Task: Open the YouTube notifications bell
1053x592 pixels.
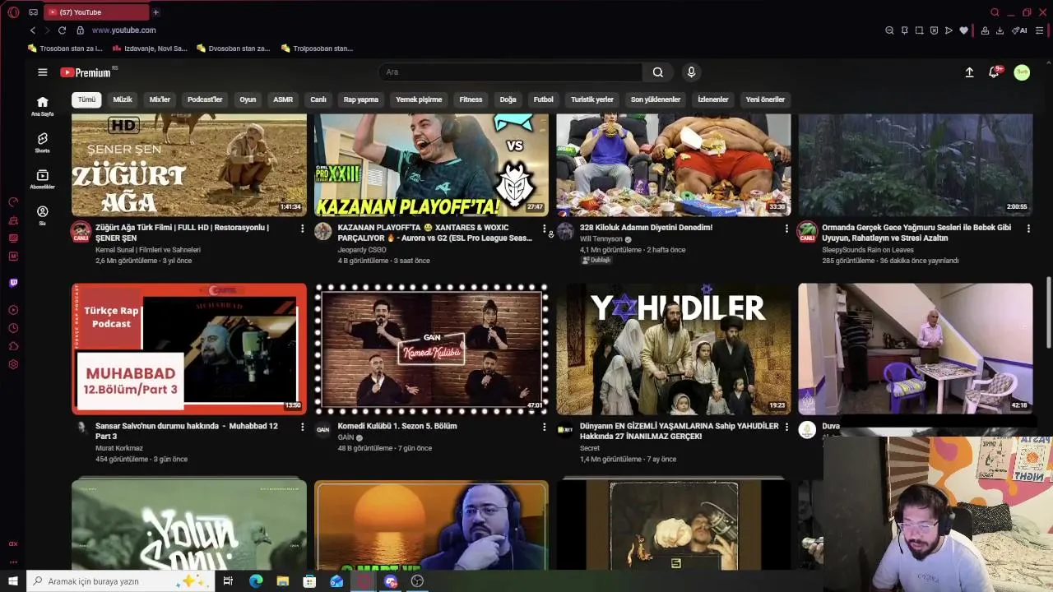Action: 994,72
